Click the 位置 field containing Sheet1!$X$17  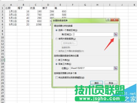(x=92, y=68)
